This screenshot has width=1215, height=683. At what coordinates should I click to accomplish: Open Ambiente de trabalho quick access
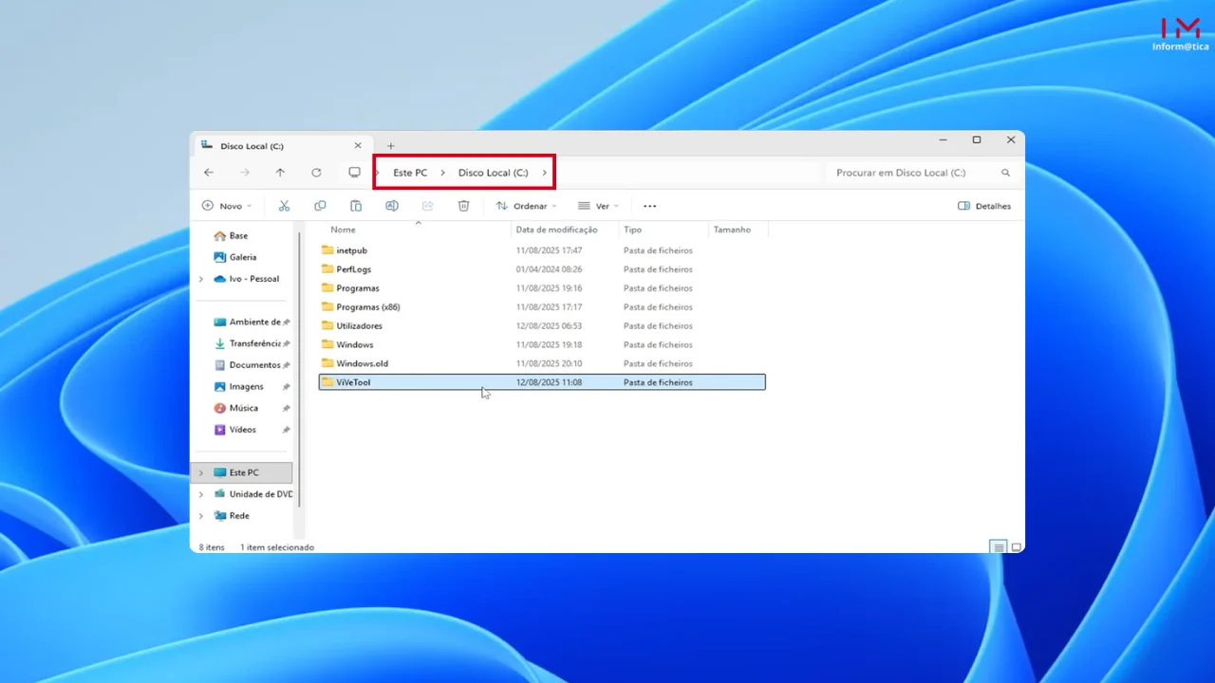click(254, 323)
